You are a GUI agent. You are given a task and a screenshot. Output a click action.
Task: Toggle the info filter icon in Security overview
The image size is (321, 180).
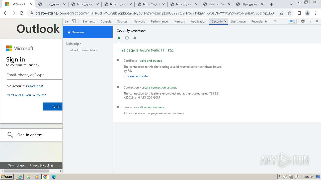(127, 38)
